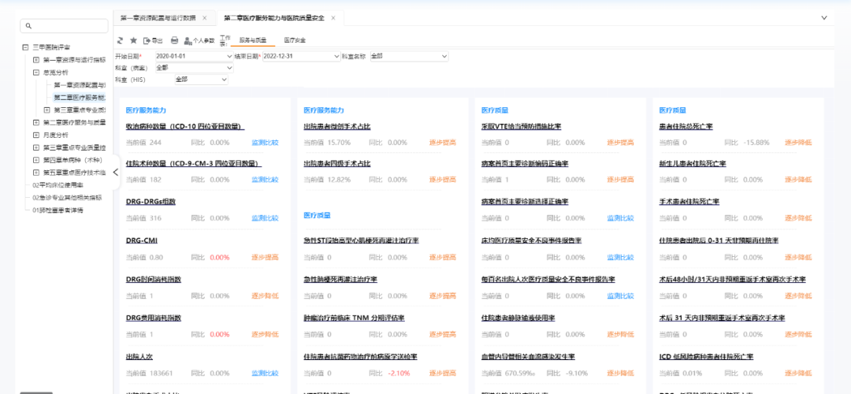
Task: Open ICD 低风险病种患者住院死亡率 link
Action: [x=706, y=357]
